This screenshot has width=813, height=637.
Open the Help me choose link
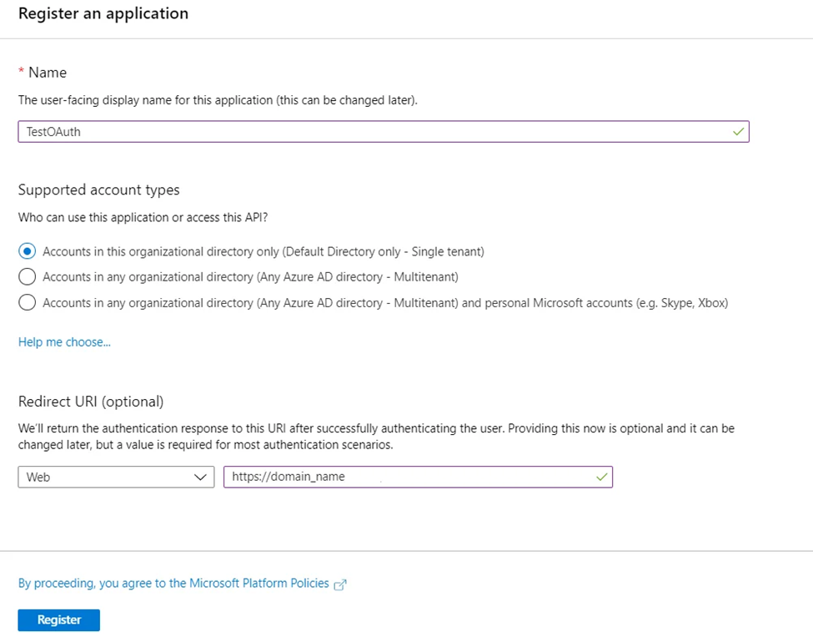[x=64, y=342]
